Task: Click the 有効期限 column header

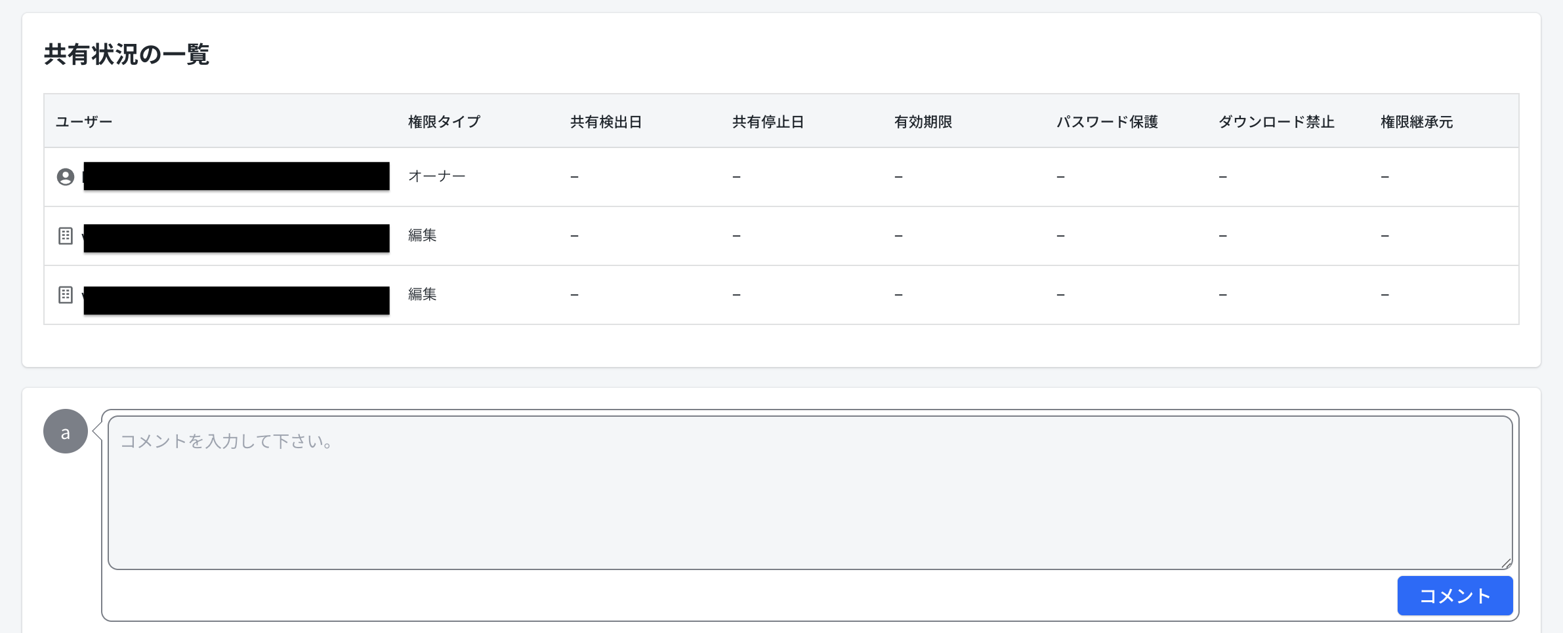Action: point(923,122)
